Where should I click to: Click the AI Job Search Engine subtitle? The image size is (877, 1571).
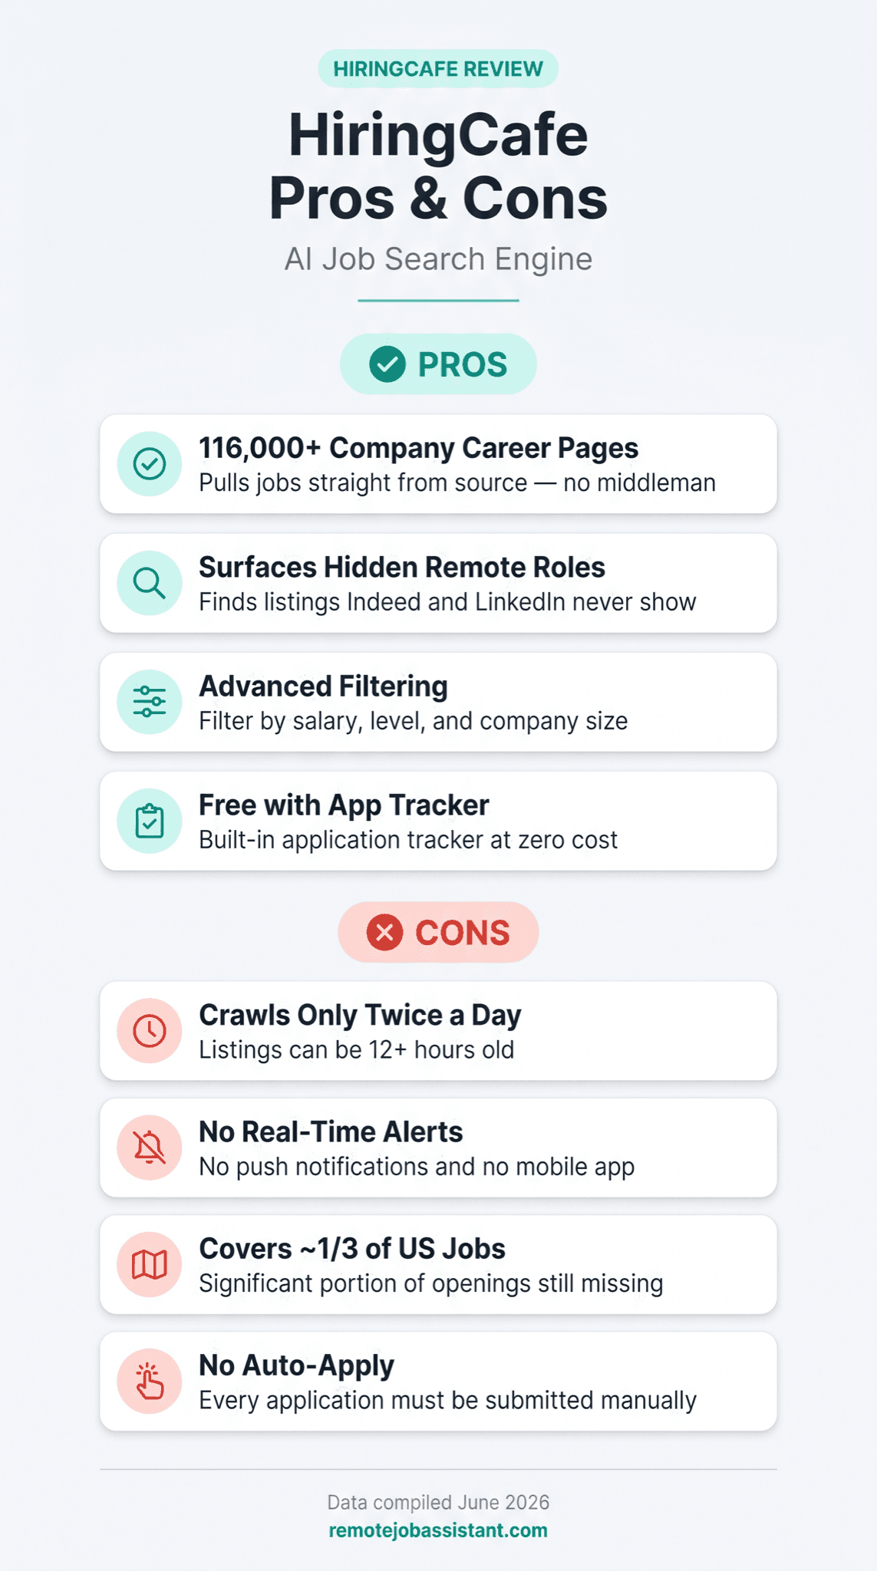(x=438, y=259)
